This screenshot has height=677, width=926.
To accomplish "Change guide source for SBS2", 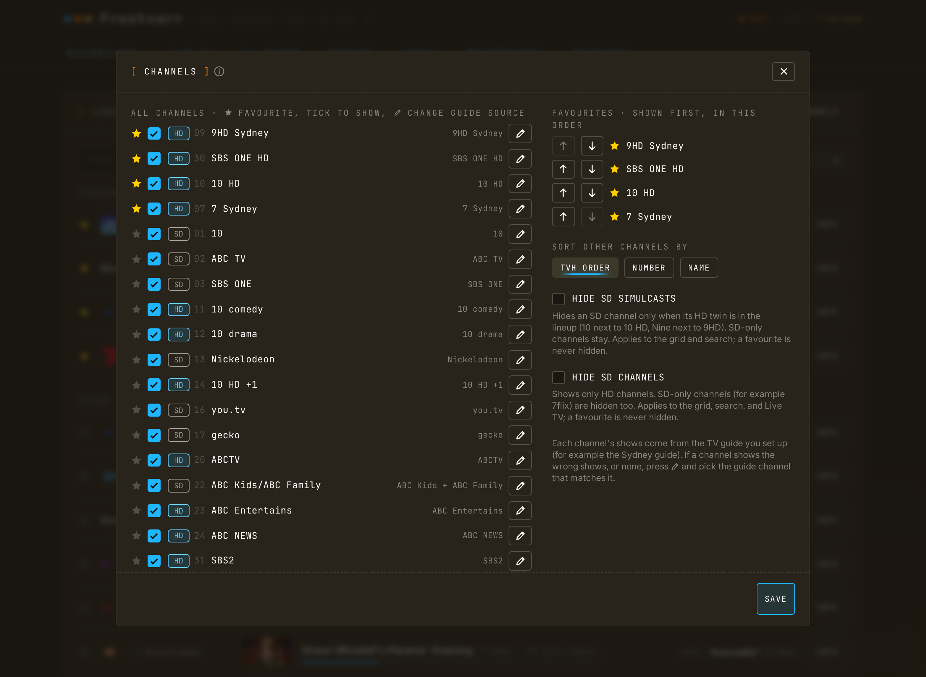I will [x=520, y=561].
